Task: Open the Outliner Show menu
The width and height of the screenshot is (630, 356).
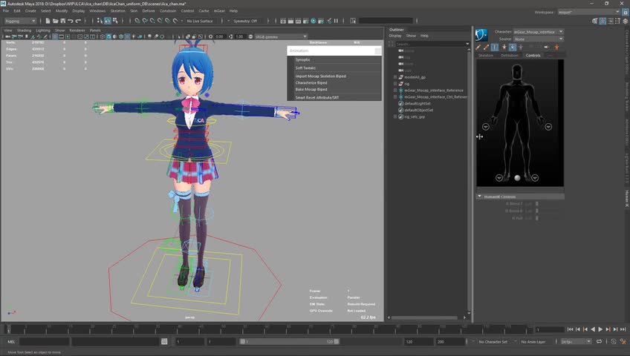Action: coord(411,36)
